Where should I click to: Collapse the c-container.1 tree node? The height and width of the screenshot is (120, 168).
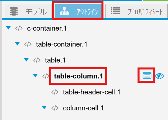[8, 28]
